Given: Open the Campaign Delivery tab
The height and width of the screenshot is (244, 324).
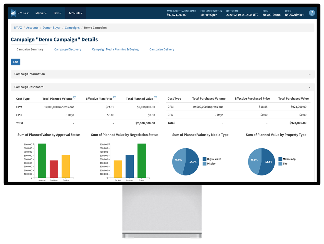Looking at the screenshot, I should tap(162, 49).
